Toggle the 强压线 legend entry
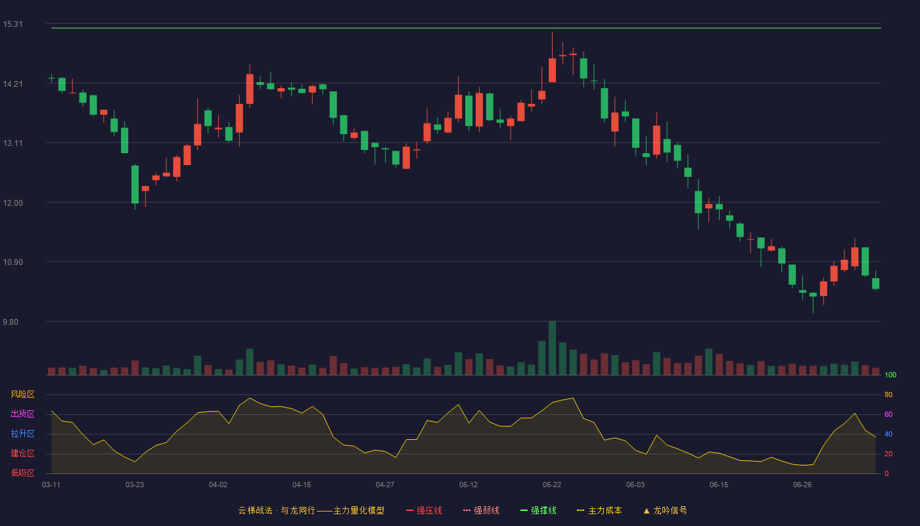The image size is (920, 526). (424, 510)
